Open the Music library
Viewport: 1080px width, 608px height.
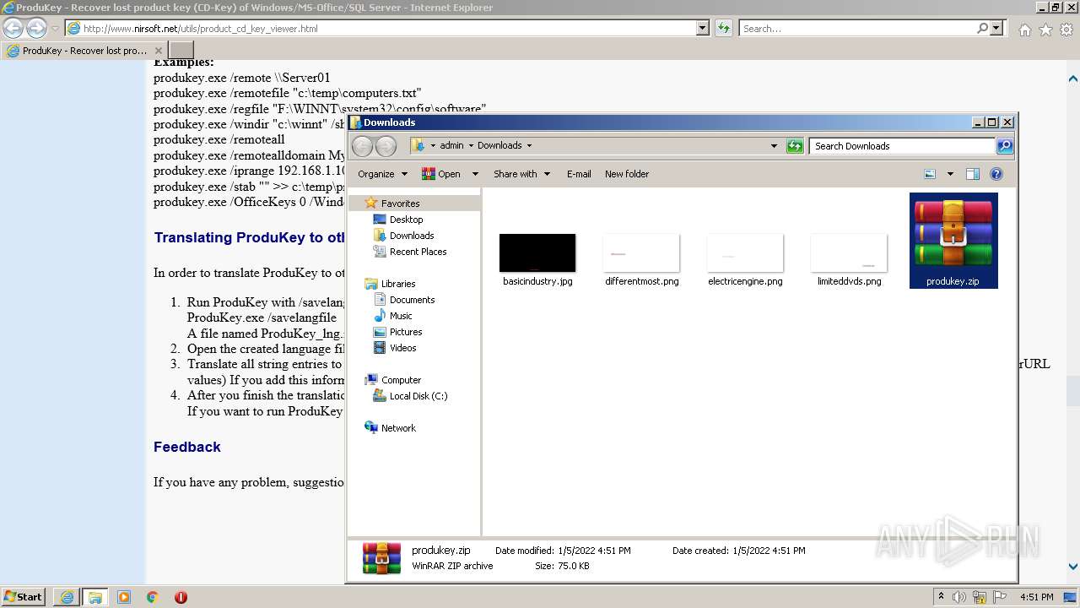tap(401, 316)
